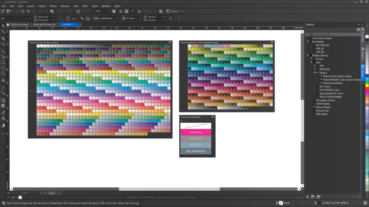Collapse the Roland palette node

[315, 72]
